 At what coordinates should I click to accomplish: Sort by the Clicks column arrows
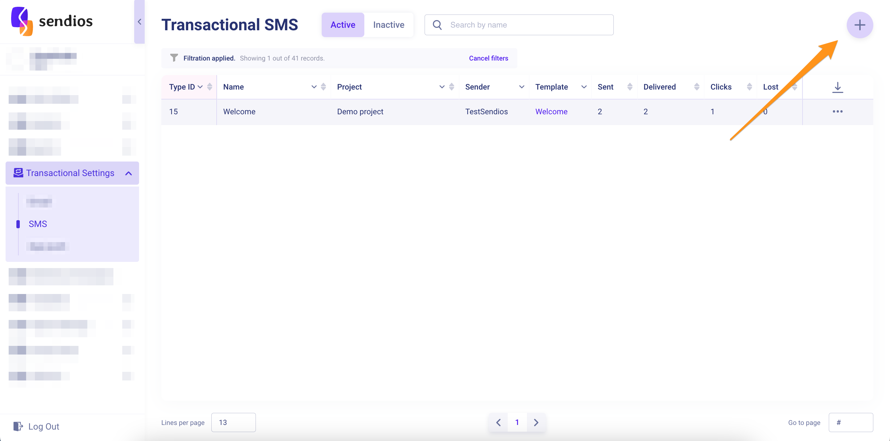pos(749,87)
